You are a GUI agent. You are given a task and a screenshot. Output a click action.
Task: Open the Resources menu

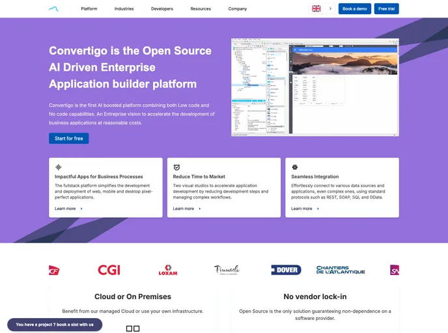coord(201,9)
